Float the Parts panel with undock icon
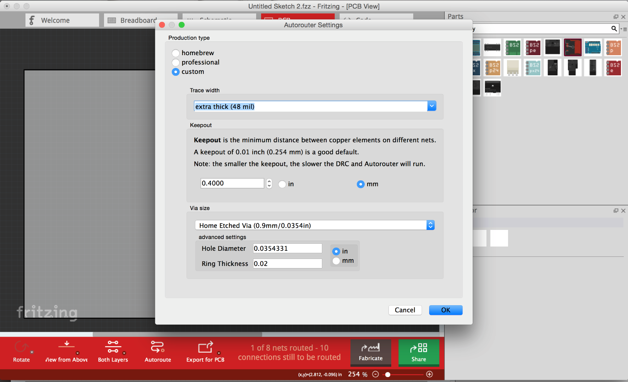The width and height of the screenshot is (628, 382). pos(616,17)
